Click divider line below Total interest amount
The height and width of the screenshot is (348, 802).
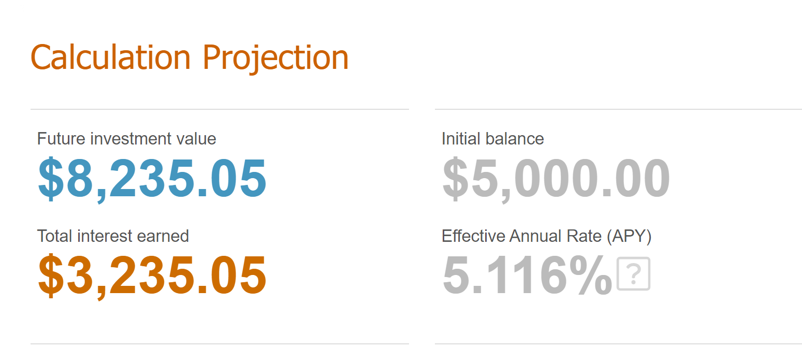coord(220,343)
